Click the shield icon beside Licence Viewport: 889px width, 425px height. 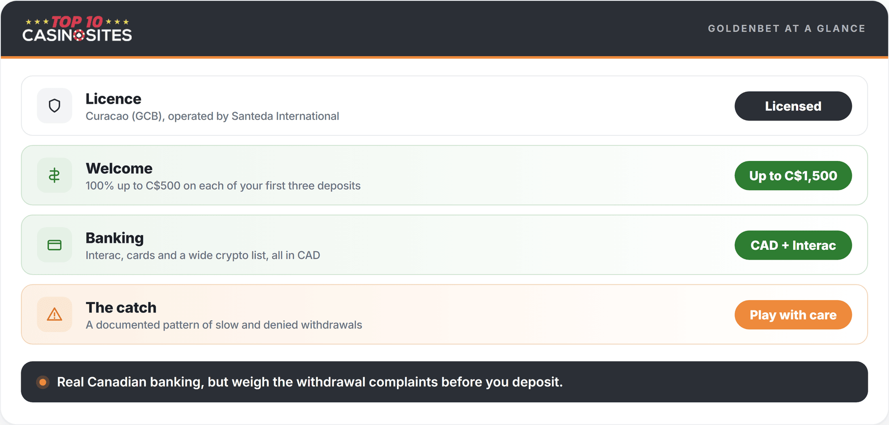click(x=54, y=106)
